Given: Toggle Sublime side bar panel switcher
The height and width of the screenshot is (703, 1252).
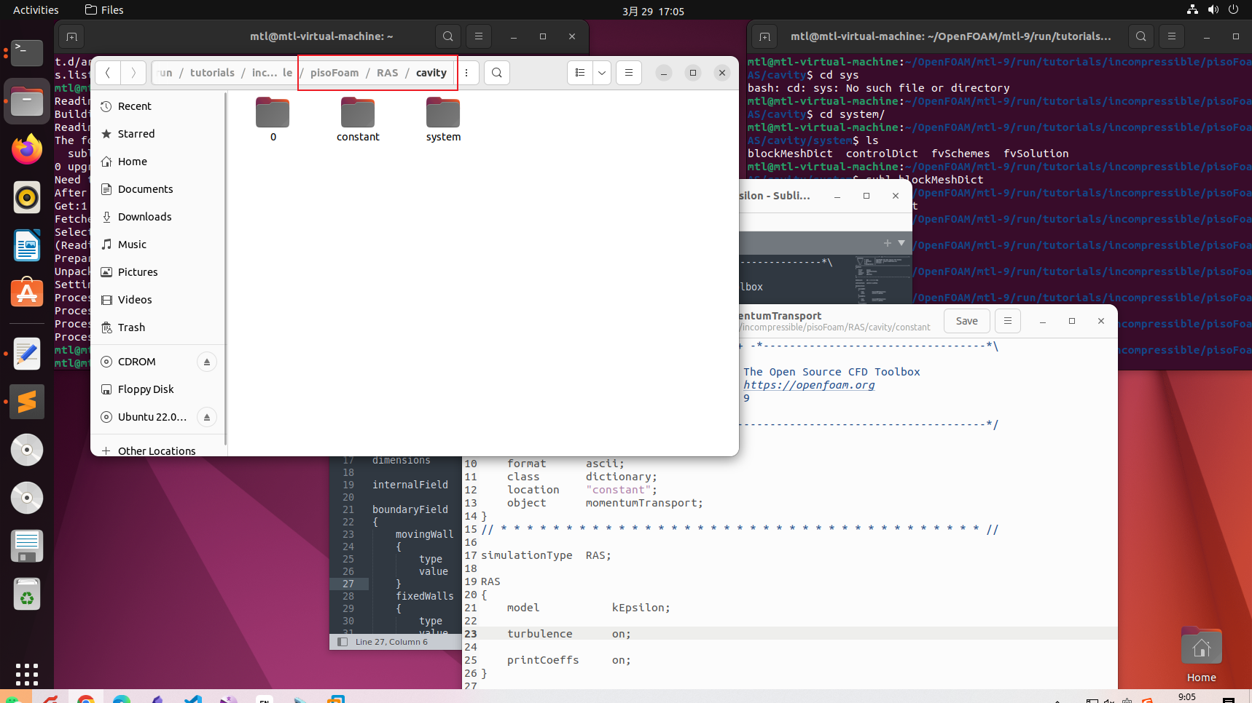Looking at the screenshot, I should point(343,642).
